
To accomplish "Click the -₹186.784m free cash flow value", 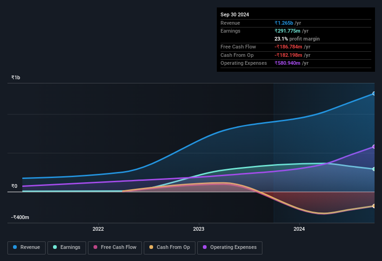I will (288, 47).
